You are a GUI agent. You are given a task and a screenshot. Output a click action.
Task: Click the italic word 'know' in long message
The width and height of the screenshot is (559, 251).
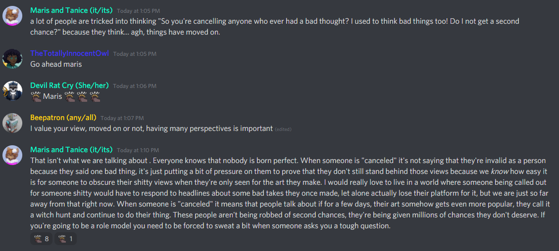(x=499, y=172)
